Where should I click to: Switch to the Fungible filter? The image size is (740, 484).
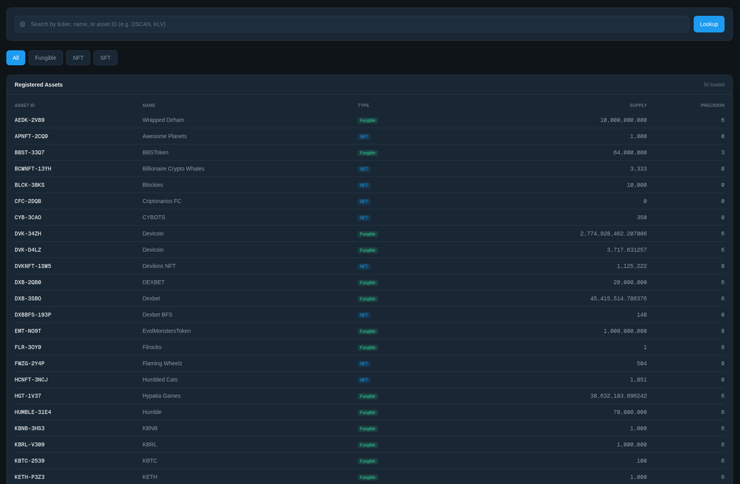click(46, 58)
